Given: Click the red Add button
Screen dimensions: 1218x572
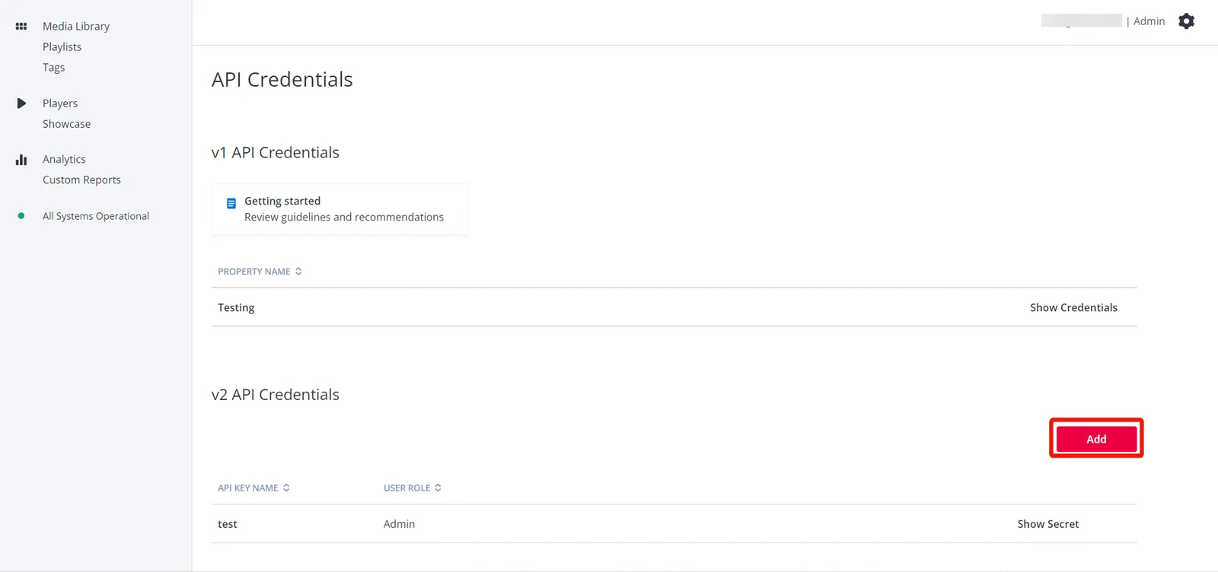Looking at the screenshot, I should click(1096, 439).
